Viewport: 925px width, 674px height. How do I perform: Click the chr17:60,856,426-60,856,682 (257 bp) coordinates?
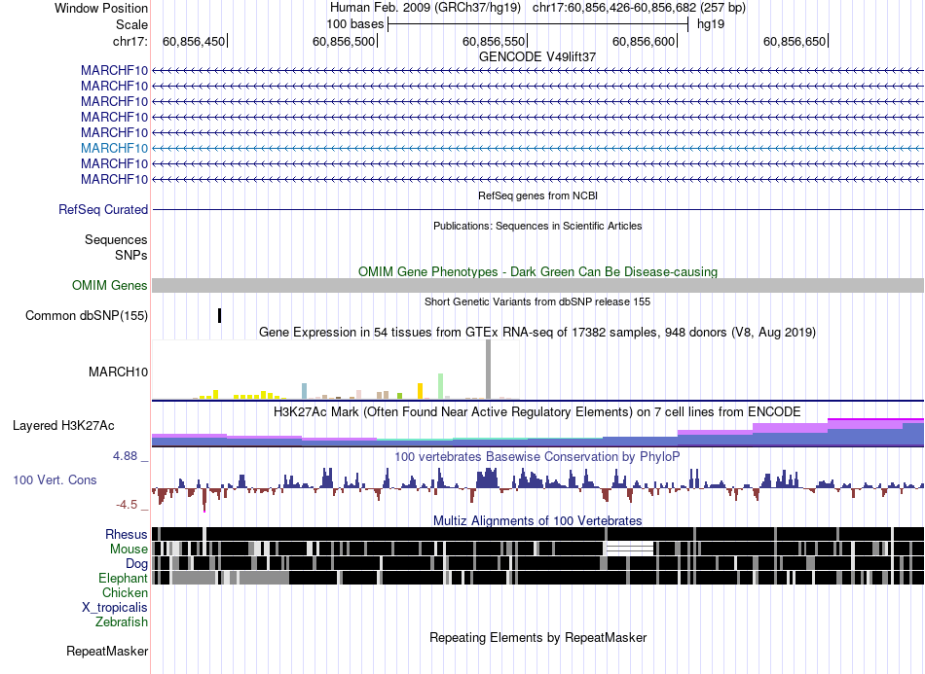point(639,8)
